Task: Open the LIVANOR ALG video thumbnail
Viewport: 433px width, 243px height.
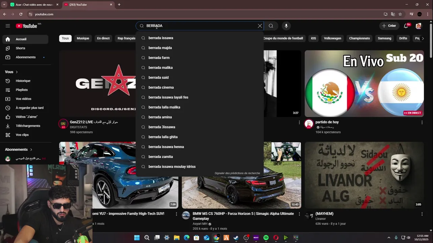Action: click(364, 175)
